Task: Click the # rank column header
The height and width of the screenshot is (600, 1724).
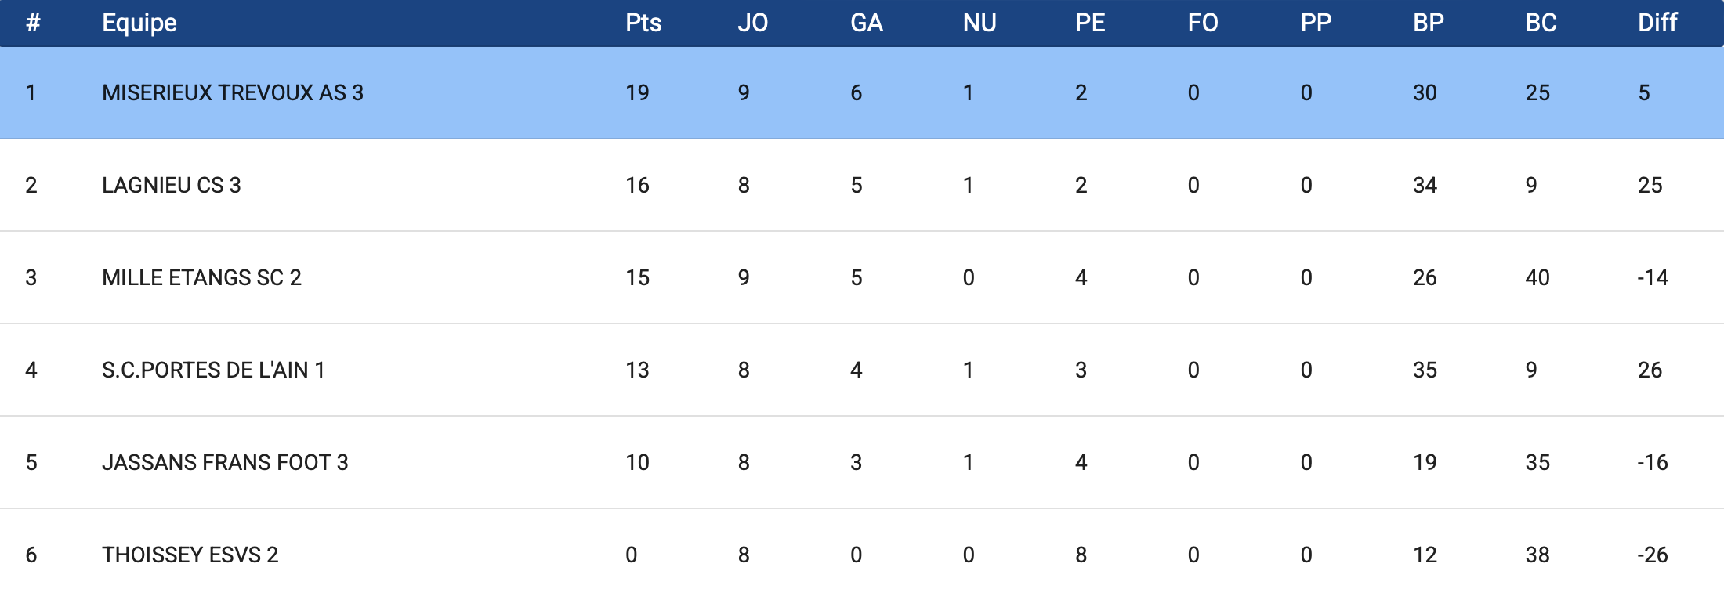Action: pyautogui.click(x=32, y=23)
